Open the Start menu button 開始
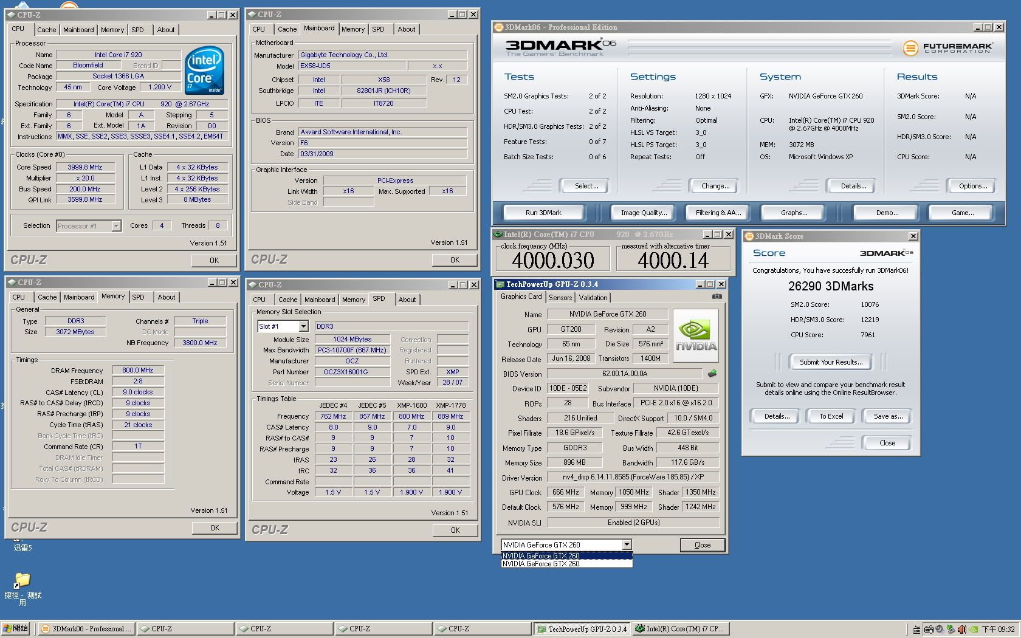Image resolution: width=1021 pixels, height=638 pixels. point(16,629)
